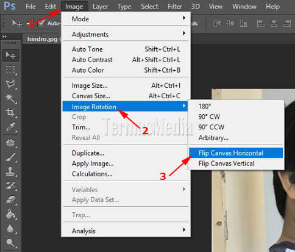Select the History Brush tool
The image size is (295, 252).
(x=10, y=185)
